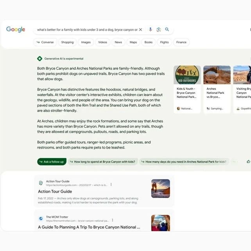This screenshot has width=251, height=251.
Task: Open more options for Action Tour Guide result
Action: [111, 185]
